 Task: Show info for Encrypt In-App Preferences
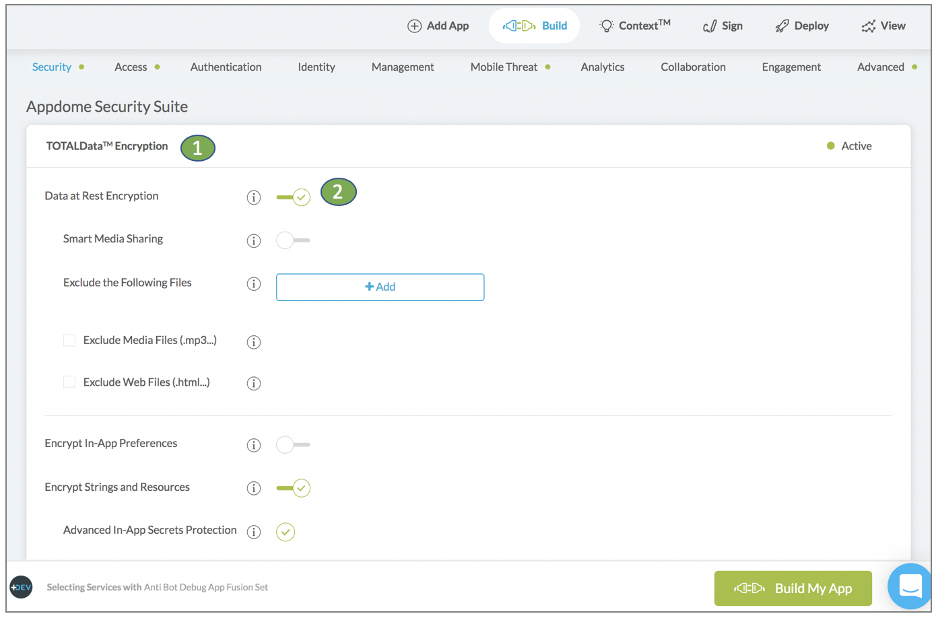(x=253, y=445)
